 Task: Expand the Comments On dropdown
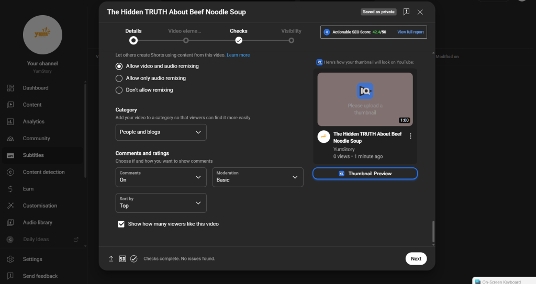point(161,177)
